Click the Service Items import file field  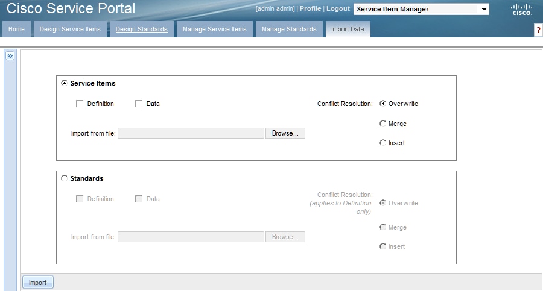191,133
